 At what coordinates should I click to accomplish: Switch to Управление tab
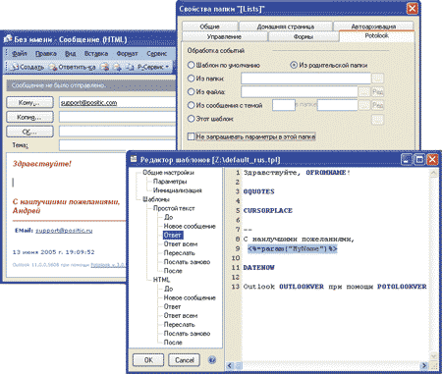pyautogui.click(x=224, y=36)
